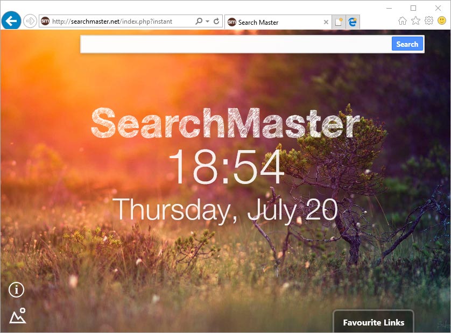Viewport: 451px width, 333px height.
Task: Click the browser Back arrow button
Action: point(11,21)
